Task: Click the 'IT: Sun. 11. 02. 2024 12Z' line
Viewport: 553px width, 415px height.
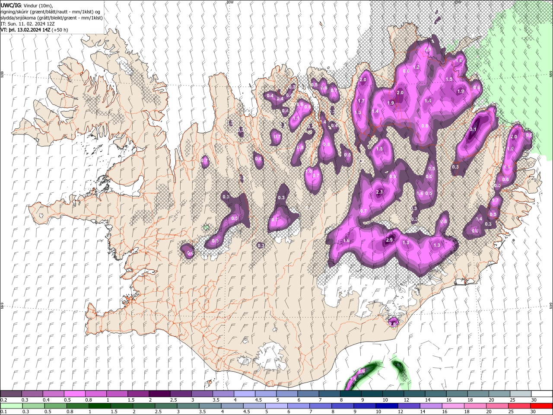Action: click(x=29, y=23)
